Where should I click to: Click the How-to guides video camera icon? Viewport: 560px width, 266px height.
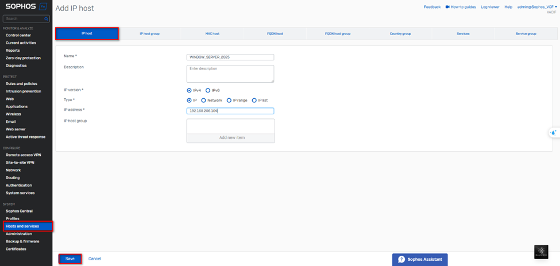pos(447,7)
